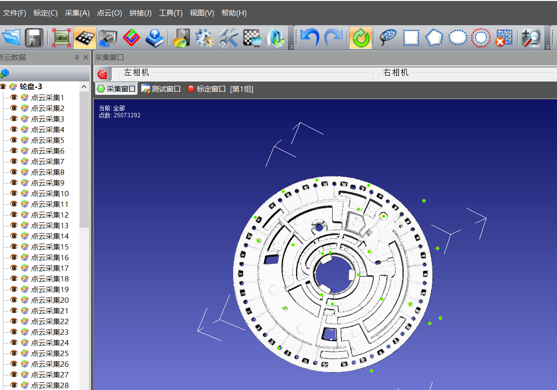Expand the main toolbar overflow arrow

pos(291,47)
